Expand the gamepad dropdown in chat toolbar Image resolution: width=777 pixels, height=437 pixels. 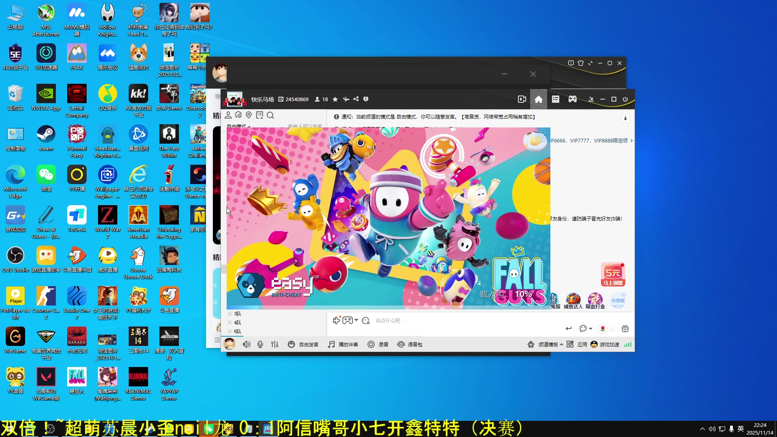coord(356,320)
